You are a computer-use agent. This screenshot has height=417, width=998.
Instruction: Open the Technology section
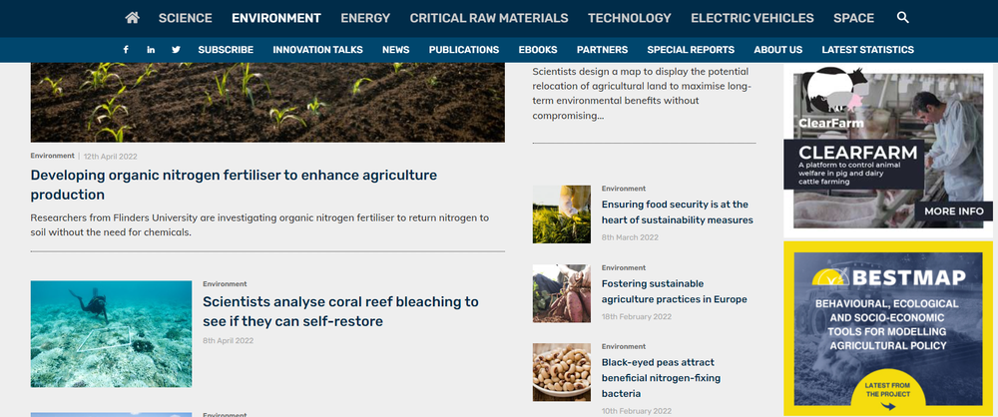630,19
